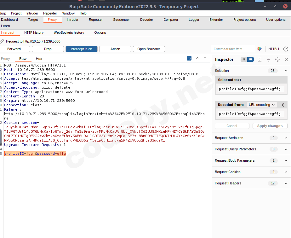Expand the Request Body Parameters section
This screenshot has height=238, width=291.
tap(286, 160)
